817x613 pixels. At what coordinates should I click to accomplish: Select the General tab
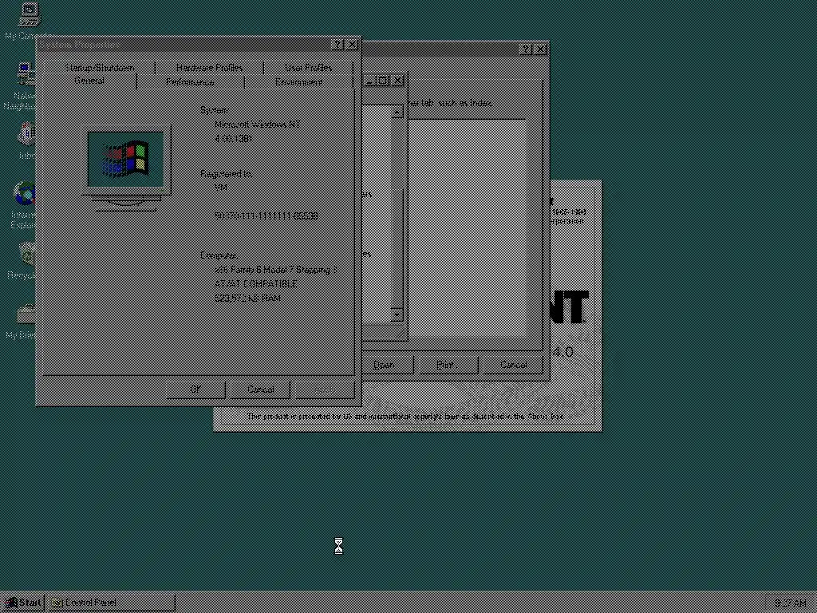tap(89, 81)
